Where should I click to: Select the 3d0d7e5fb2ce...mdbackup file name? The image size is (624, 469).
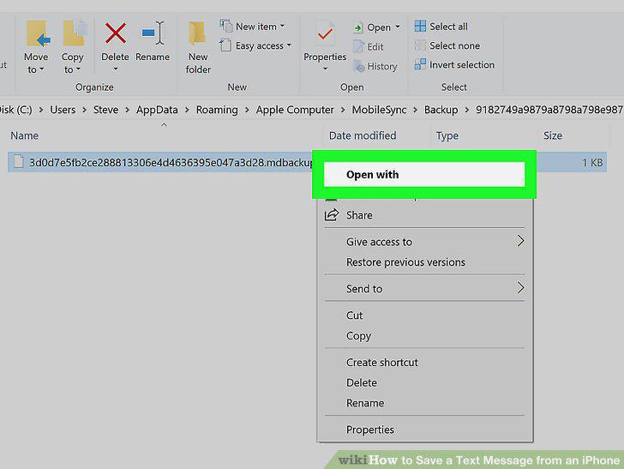click(171, 162)
